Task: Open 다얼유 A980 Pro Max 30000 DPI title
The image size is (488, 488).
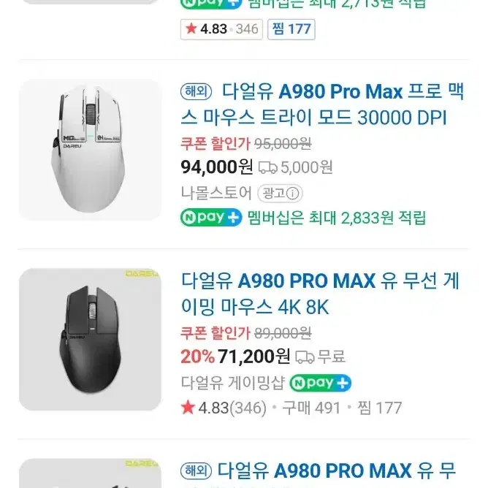Action: (322, 104)
